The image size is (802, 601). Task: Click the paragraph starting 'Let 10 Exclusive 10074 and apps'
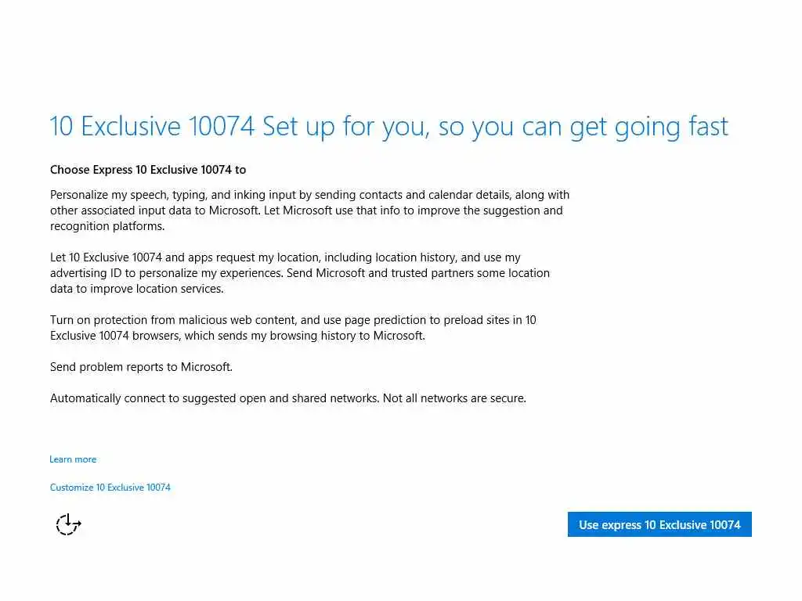pyautogui.click(x=300, y=273)
